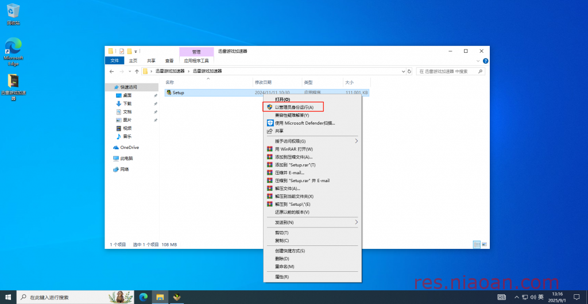Image resolution: width=588 pixels, height=304 pixels.
Task: Switch to the 共享 Share tab
Action: 151,61
